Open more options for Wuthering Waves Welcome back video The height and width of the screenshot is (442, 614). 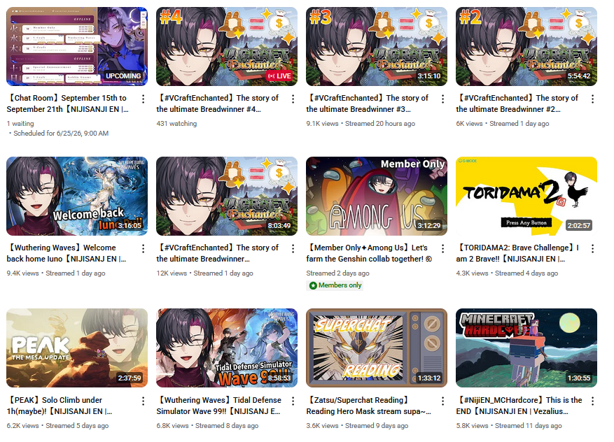click(x=144, y=248)
